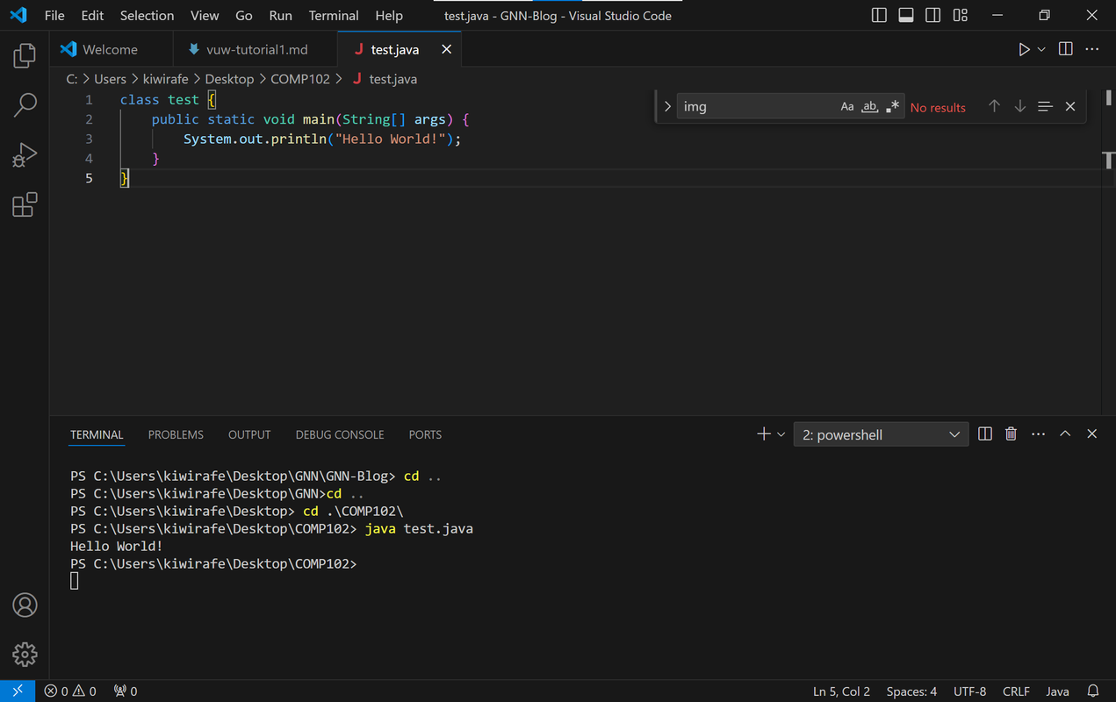Switch to PROBLEMS panel tab
This screenshot has width=1116, height=702.
[176, 434]
